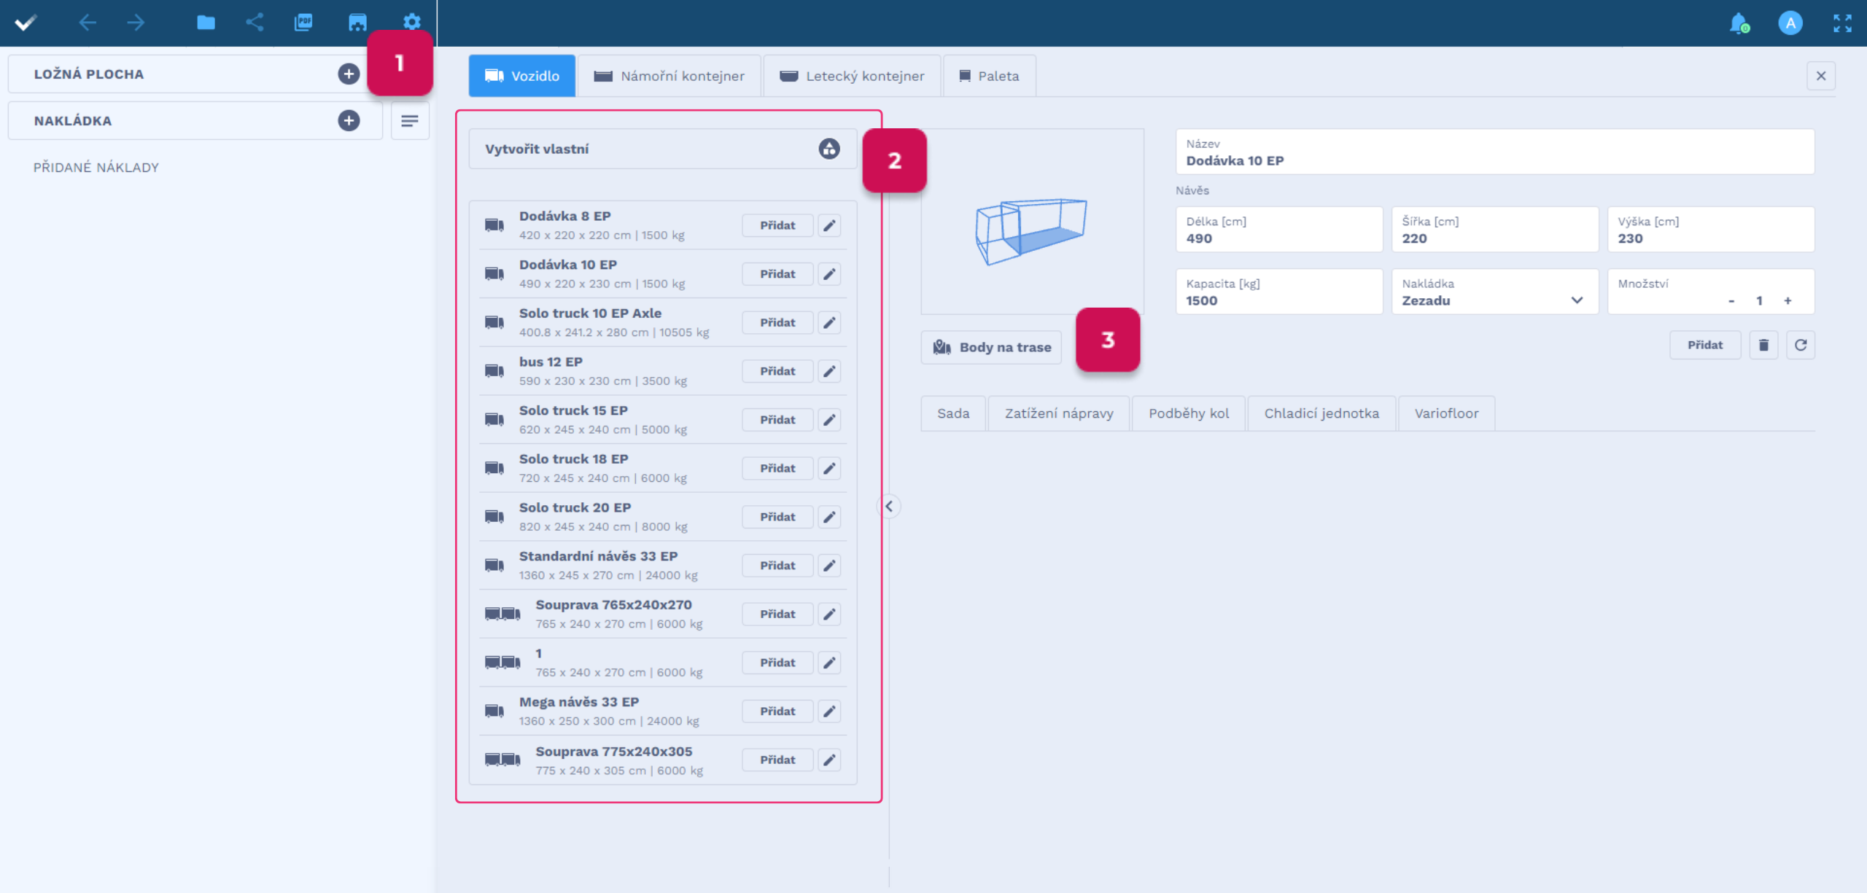Open the Nakládka Zezadu dropdown
The height and width of the screenshot is (893, 1867).
pyautogui.click(x=1494, y=292)
